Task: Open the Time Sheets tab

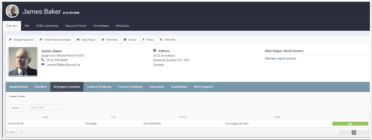Action: point(101,26)
